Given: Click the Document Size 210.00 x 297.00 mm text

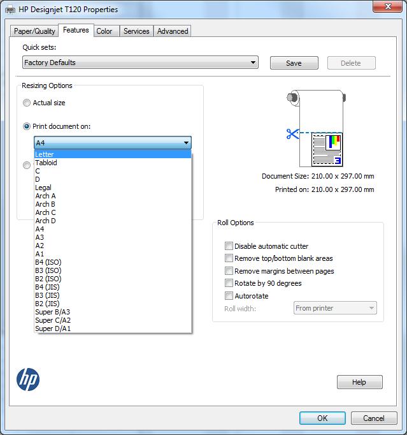Looking at the screenshot, I should (318, 176).
